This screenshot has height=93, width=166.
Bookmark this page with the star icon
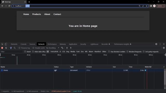coord(147,6)
